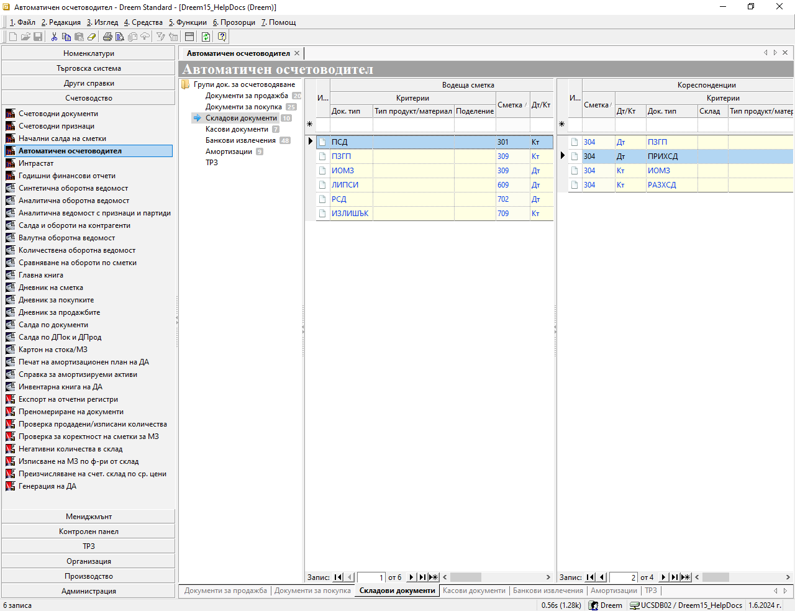Go to next record in Водеща сметка navigator

(411, 577)
